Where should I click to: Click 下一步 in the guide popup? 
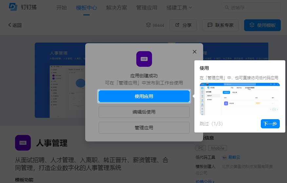270,124
